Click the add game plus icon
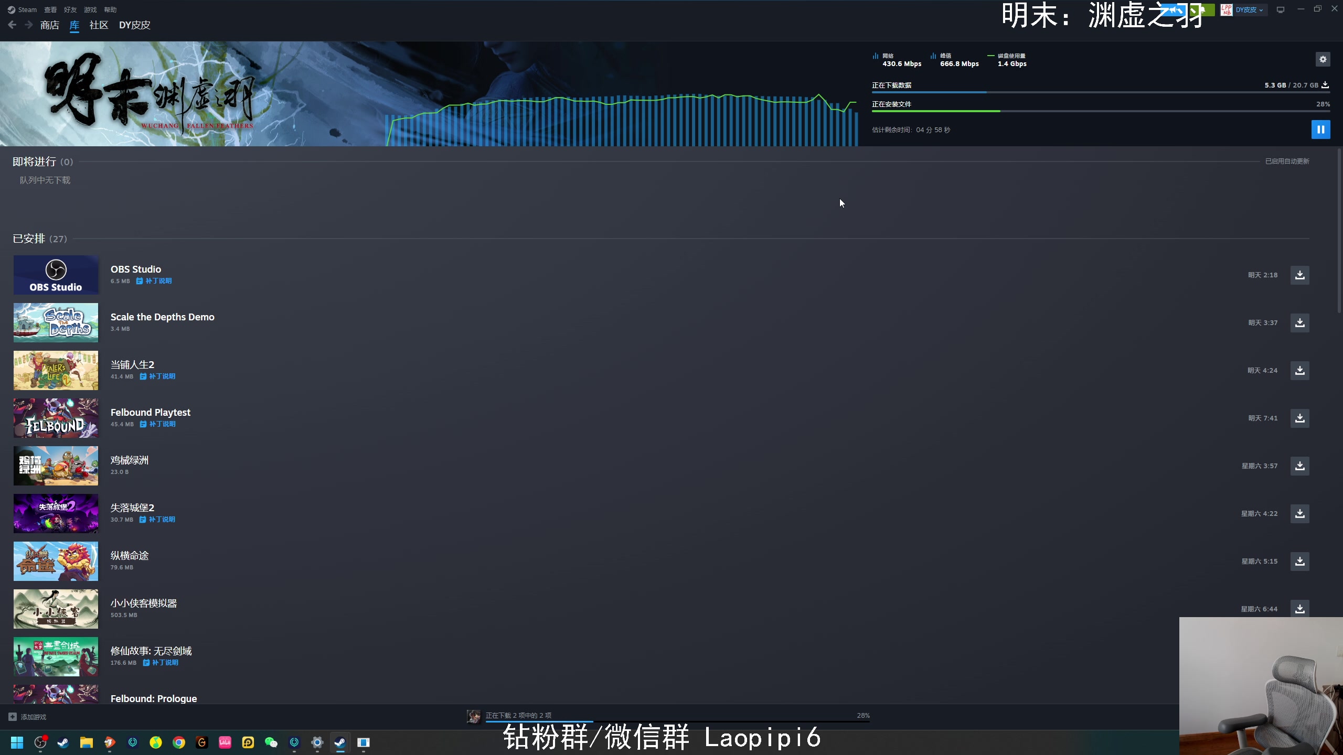 coord(12,717)
